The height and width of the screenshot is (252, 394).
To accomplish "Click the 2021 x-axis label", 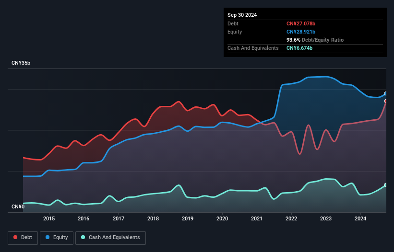I will pos(257,218).
